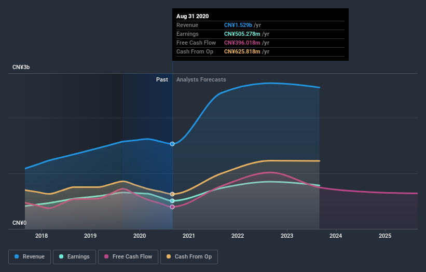Click the 2019 x-axis label
This screenshot has width=426, height=272.
pos(90,236)
